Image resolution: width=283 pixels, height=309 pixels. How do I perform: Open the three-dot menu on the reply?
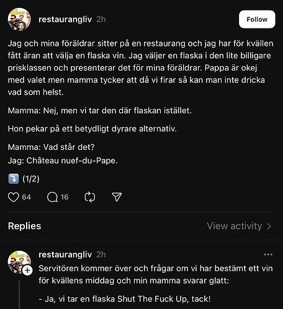pos(268,255)
